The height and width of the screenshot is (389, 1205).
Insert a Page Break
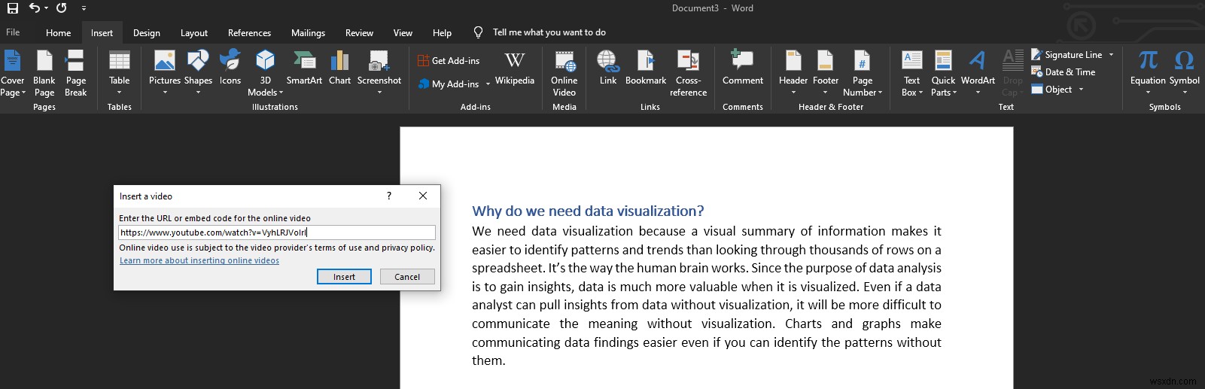(x=75, y=72)
